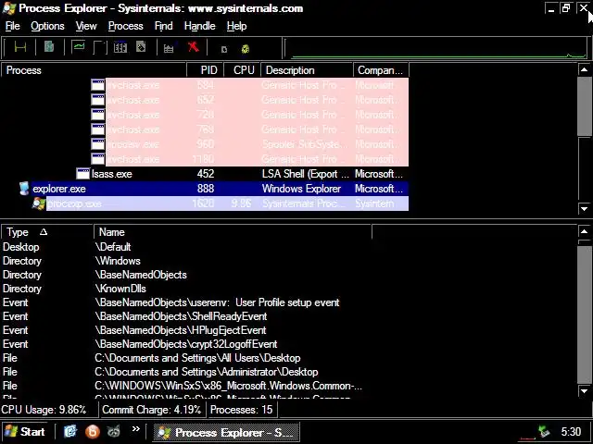
Task: Click the handle list scrollbar thumb
Action: (x=584, y=314)
